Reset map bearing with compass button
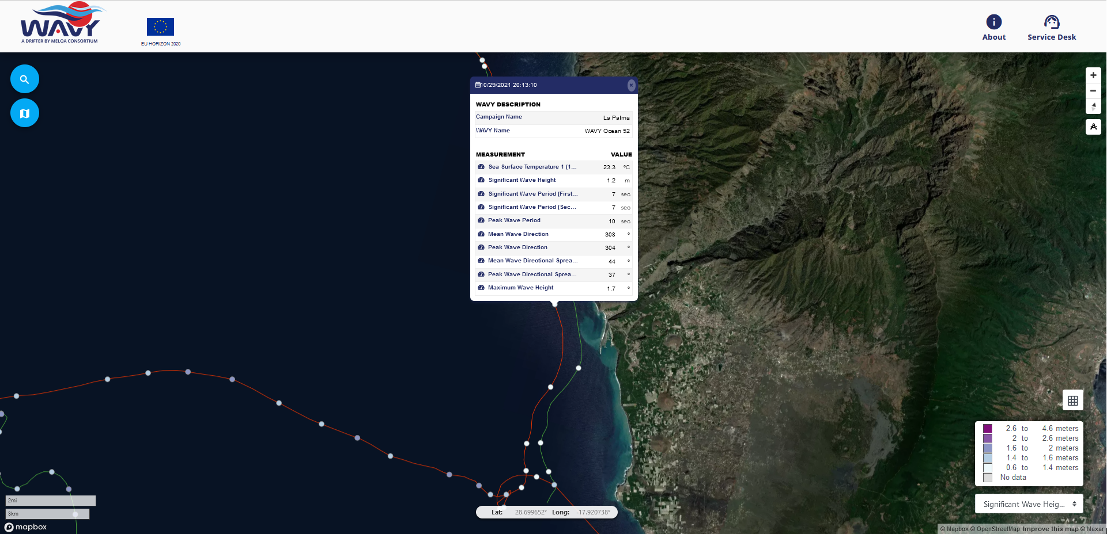1107x534 pixels. coord(1093,106)
